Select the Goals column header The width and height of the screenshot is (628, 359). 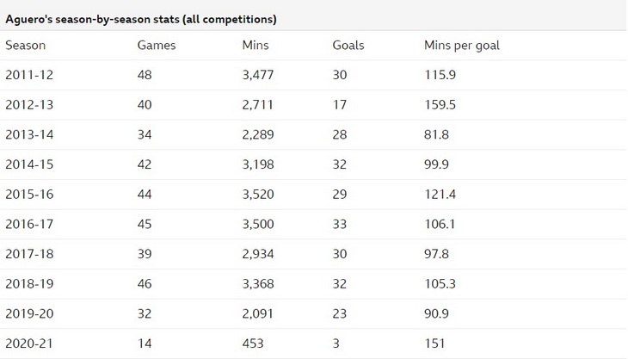pos(348,46)
